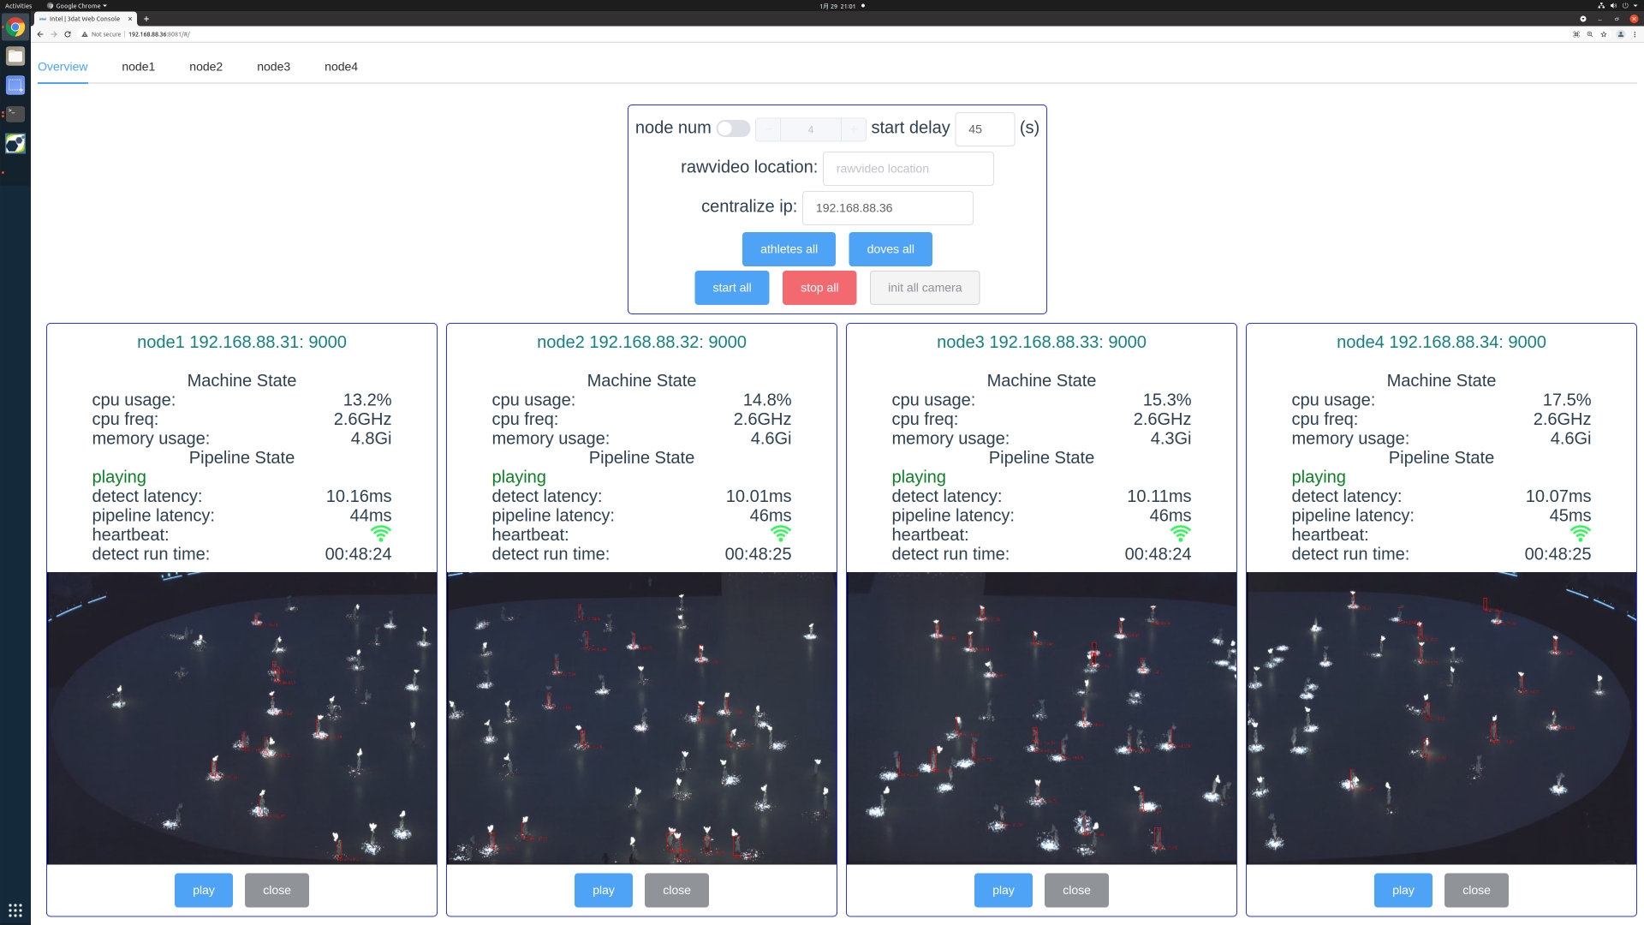Click the browser reload icon

(68, 34)
